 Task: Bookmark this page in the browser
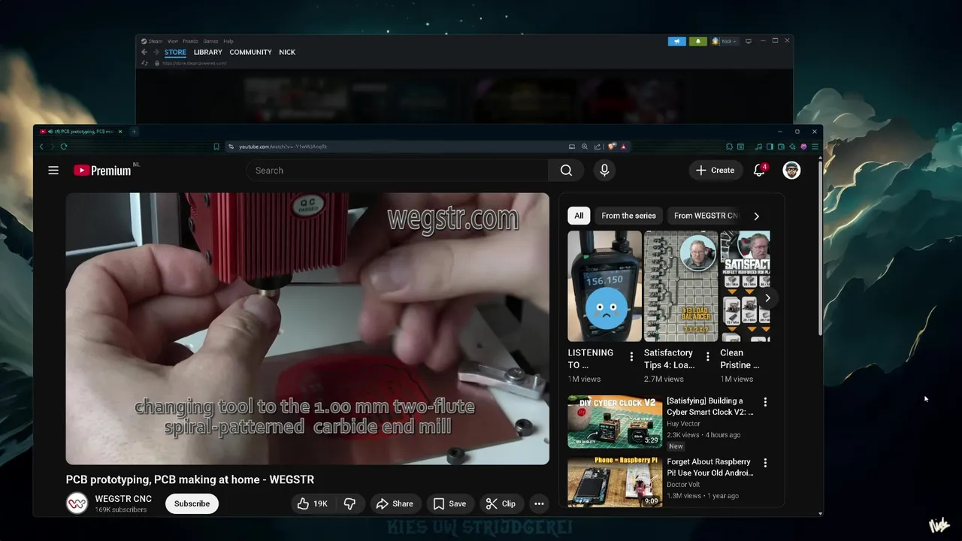point(216,147)
